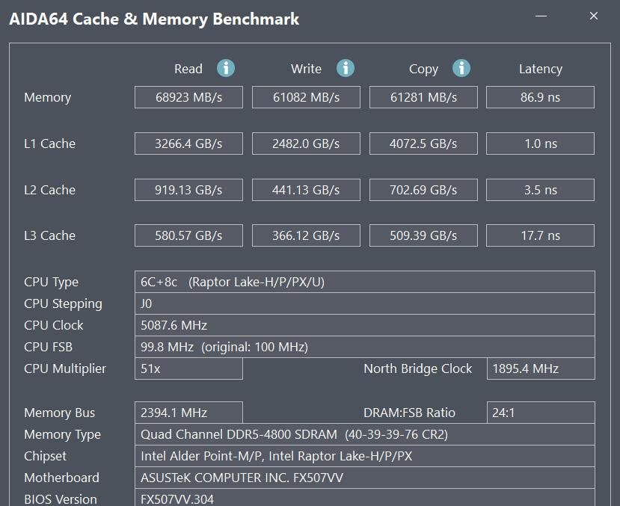Viewport: 620px width, 506px height.
Task: Select the L3 Cache Read value
Action: coord(188,235)
